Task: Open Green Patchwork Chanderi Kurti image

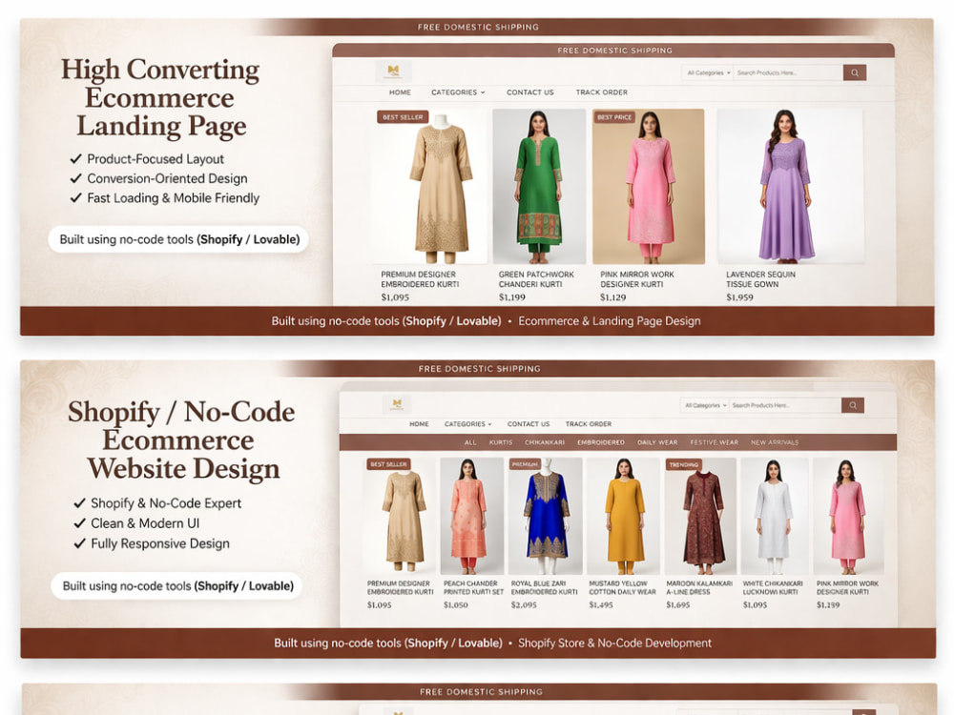Action: coord(538,186)
